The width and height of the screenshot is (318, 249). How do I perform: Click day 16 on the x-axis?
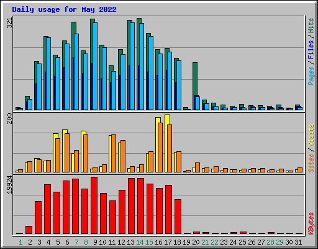[x=158, y=242]
